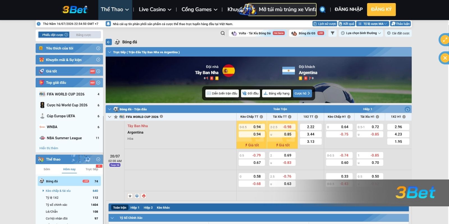Viewport: 449px width, 224px height.
Task: Open Diễn biến trận đấu match timeline
Action: [x=222, y=93]
